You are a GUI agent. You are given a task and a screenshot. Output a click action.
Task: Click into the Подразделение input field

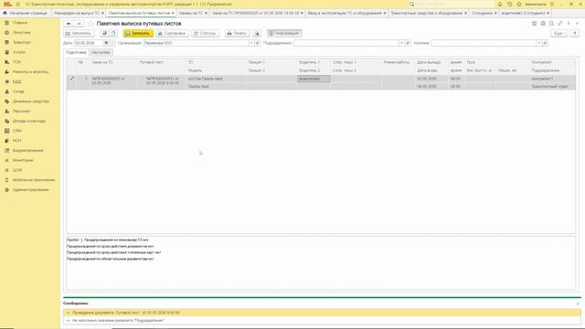click(346, 43)
